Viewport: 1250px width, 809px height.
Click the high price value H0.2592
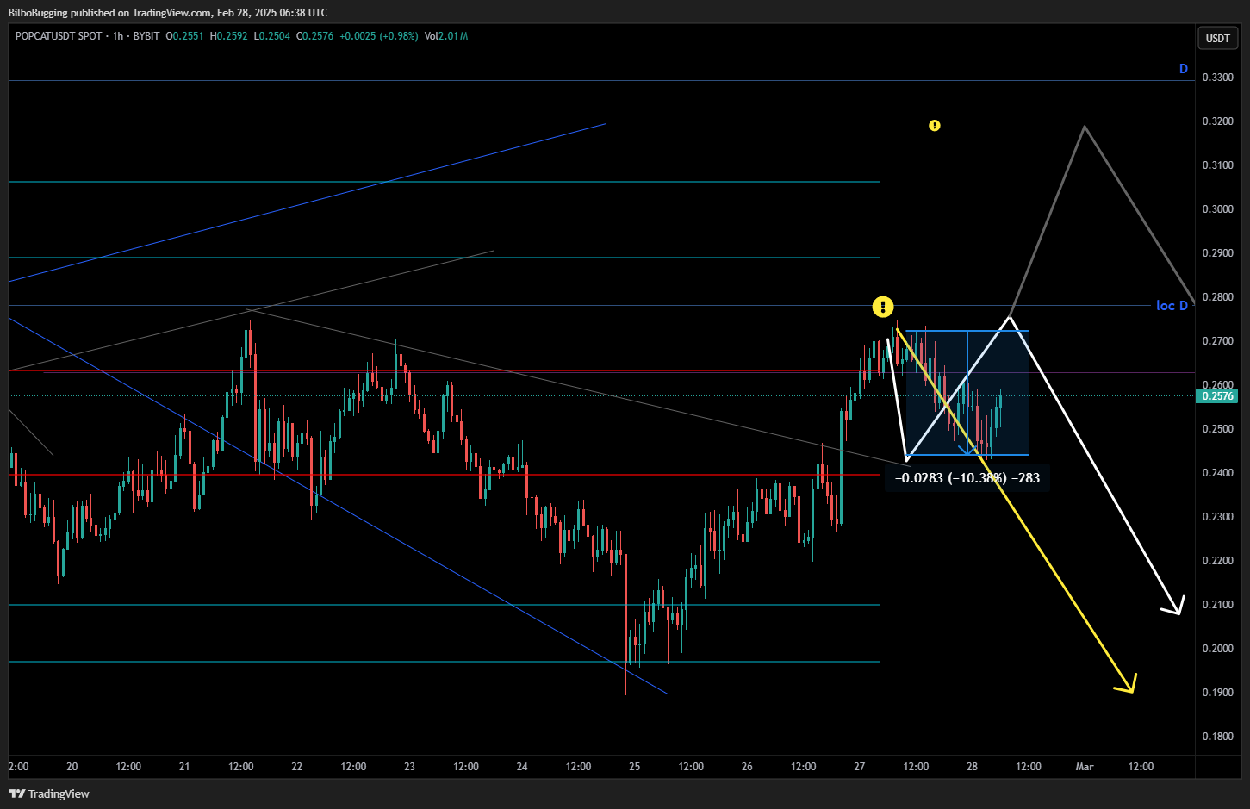(229, 36)
